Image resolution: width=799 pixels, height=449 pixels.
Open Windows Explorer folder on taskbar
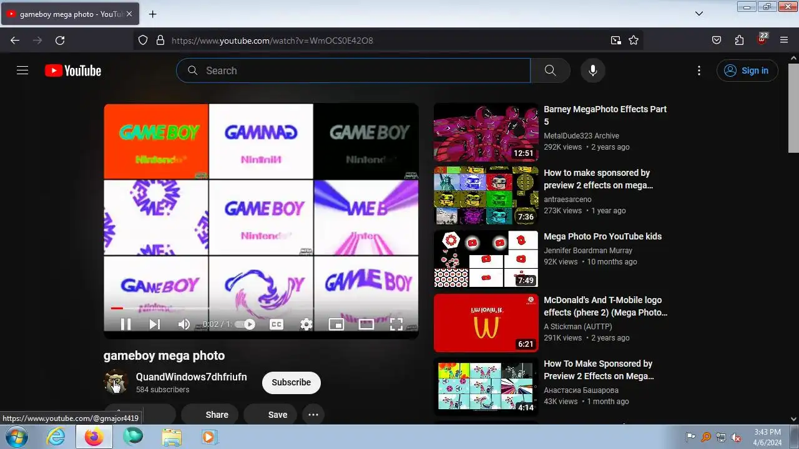pos(171,437)
